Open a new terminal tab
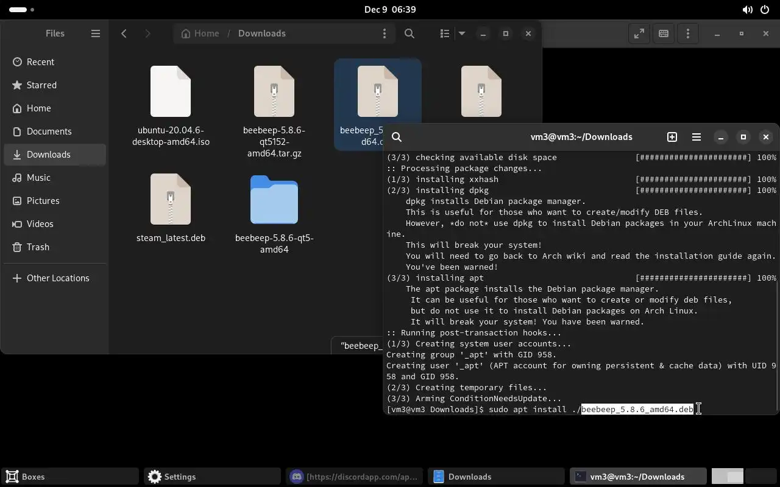Image resolution: width=780 pixels, height=487 pixels. point(672,137)
